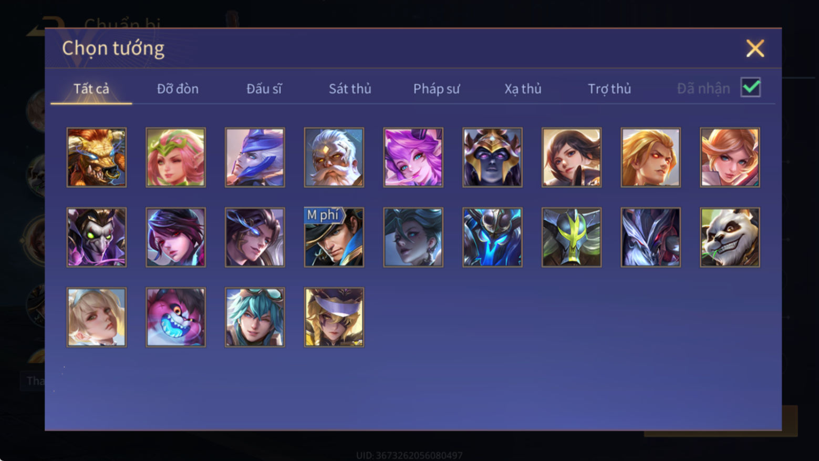Choose the white-bearded old man hero

click(x=334, y=157)
